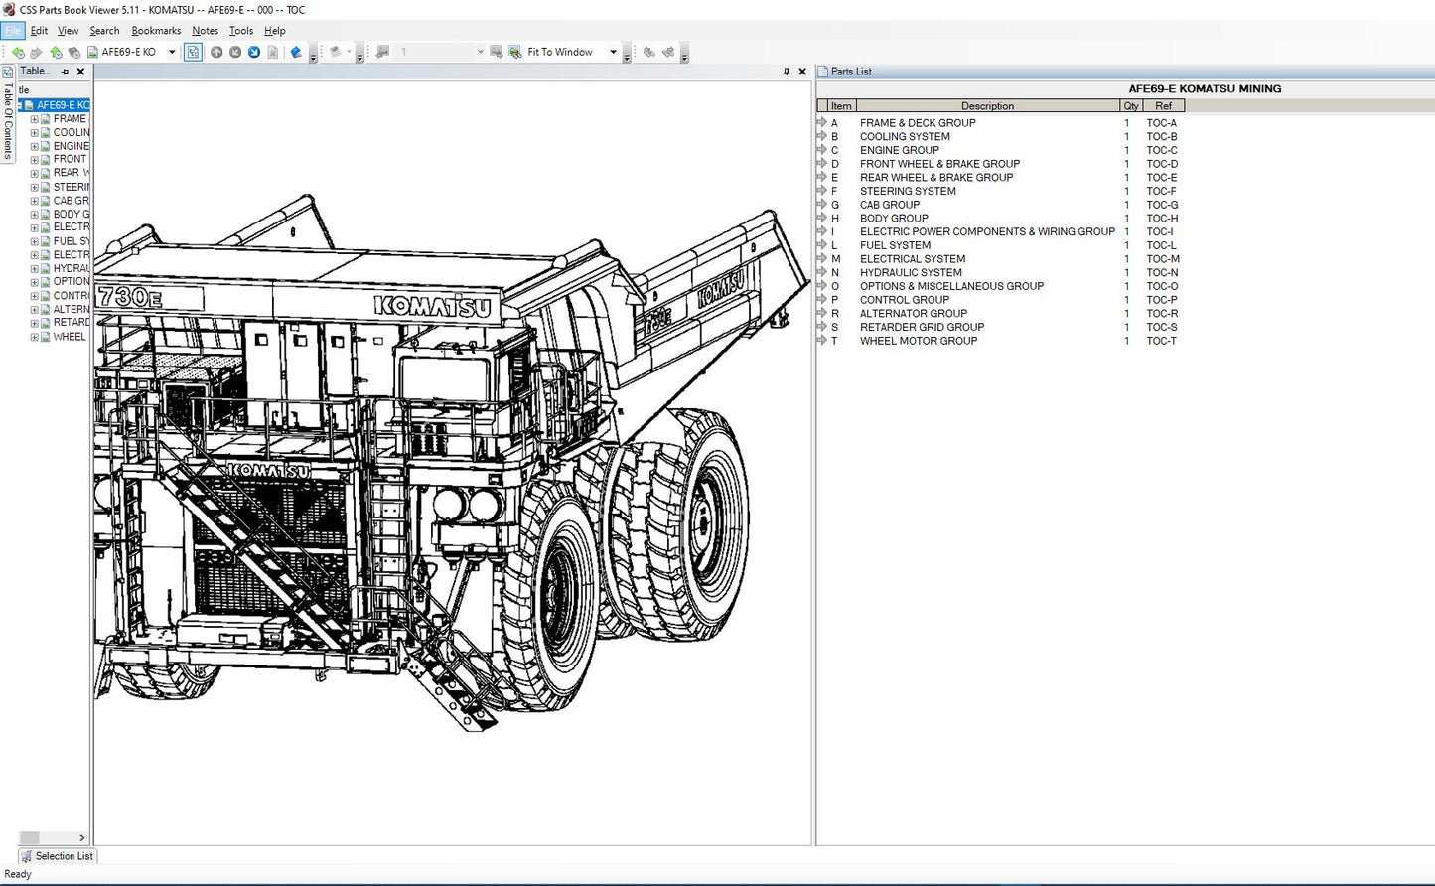Expand the COOLING tree node

coord(34,132)
